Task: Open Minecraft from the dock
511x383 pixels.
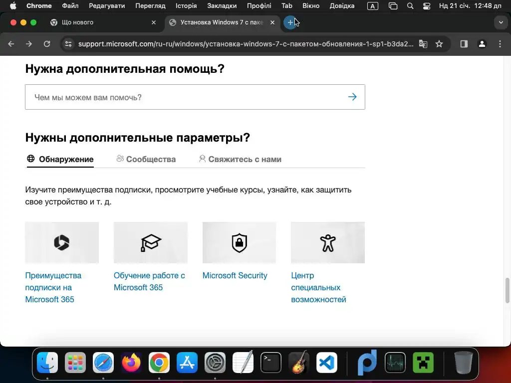Action: click(423, 363)
